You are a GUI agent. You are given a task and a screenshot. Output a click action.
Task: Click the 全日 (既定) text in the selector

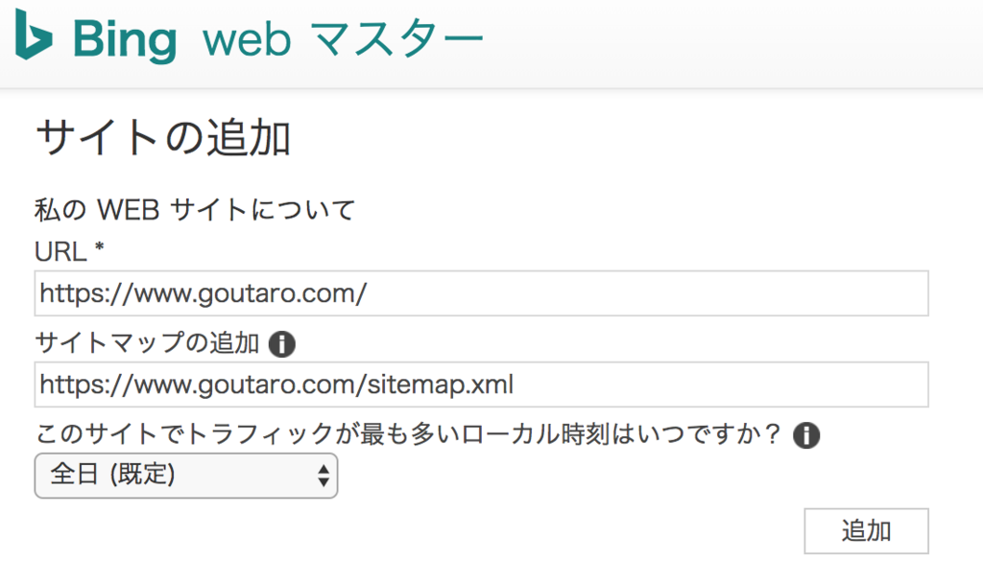coord(113,474)
